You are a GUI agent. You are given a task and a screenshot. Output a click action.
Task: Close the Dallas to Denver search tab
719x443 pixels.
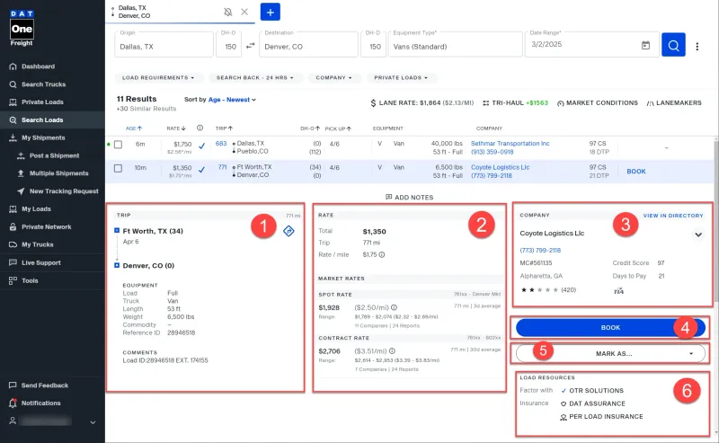point(244,12)
